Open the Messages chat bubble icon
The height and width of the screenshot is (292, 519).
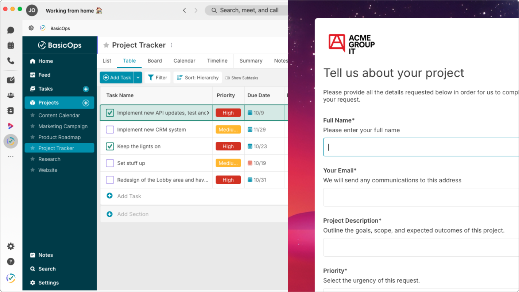11,30
